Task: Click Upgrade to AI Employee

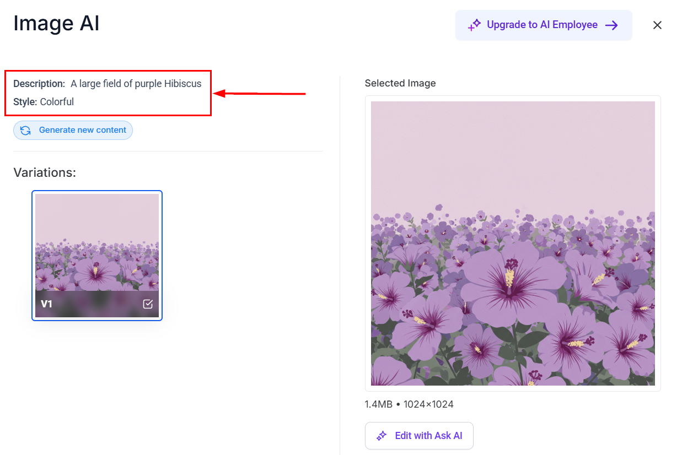Action: (x=543, y=25)
